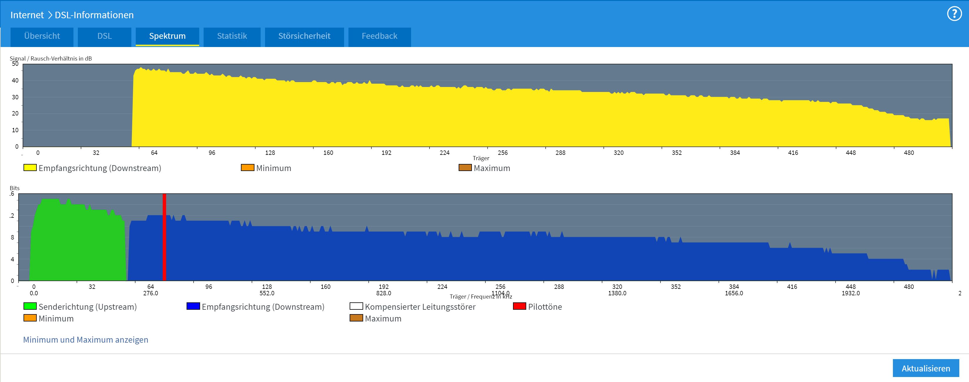
Task: Click the red Pilottöne legend swatch
Action: [519, 306]
